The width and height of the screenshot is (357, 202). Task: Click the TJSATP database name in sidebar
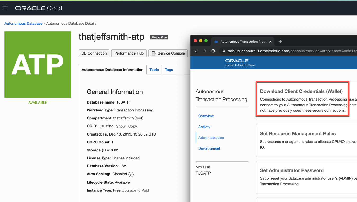[203, 173]
